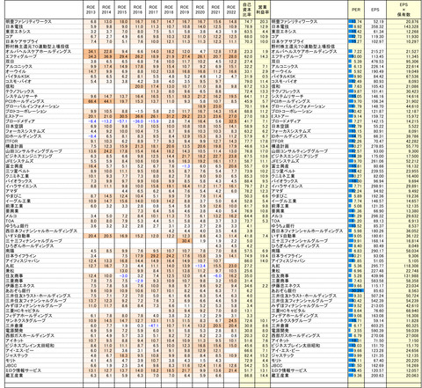422x388 pixels.
Task: Select JBCC in the ROE-side name column
Action: [11, 365]
